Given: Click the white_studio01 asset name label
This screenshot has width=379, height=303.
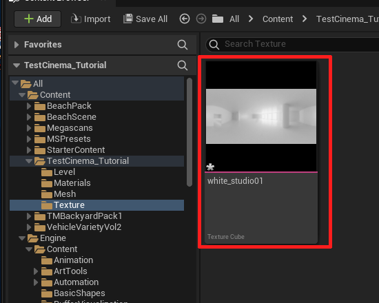Looking at the screenshot, I should pyautogui.click(x=235, y=181).
